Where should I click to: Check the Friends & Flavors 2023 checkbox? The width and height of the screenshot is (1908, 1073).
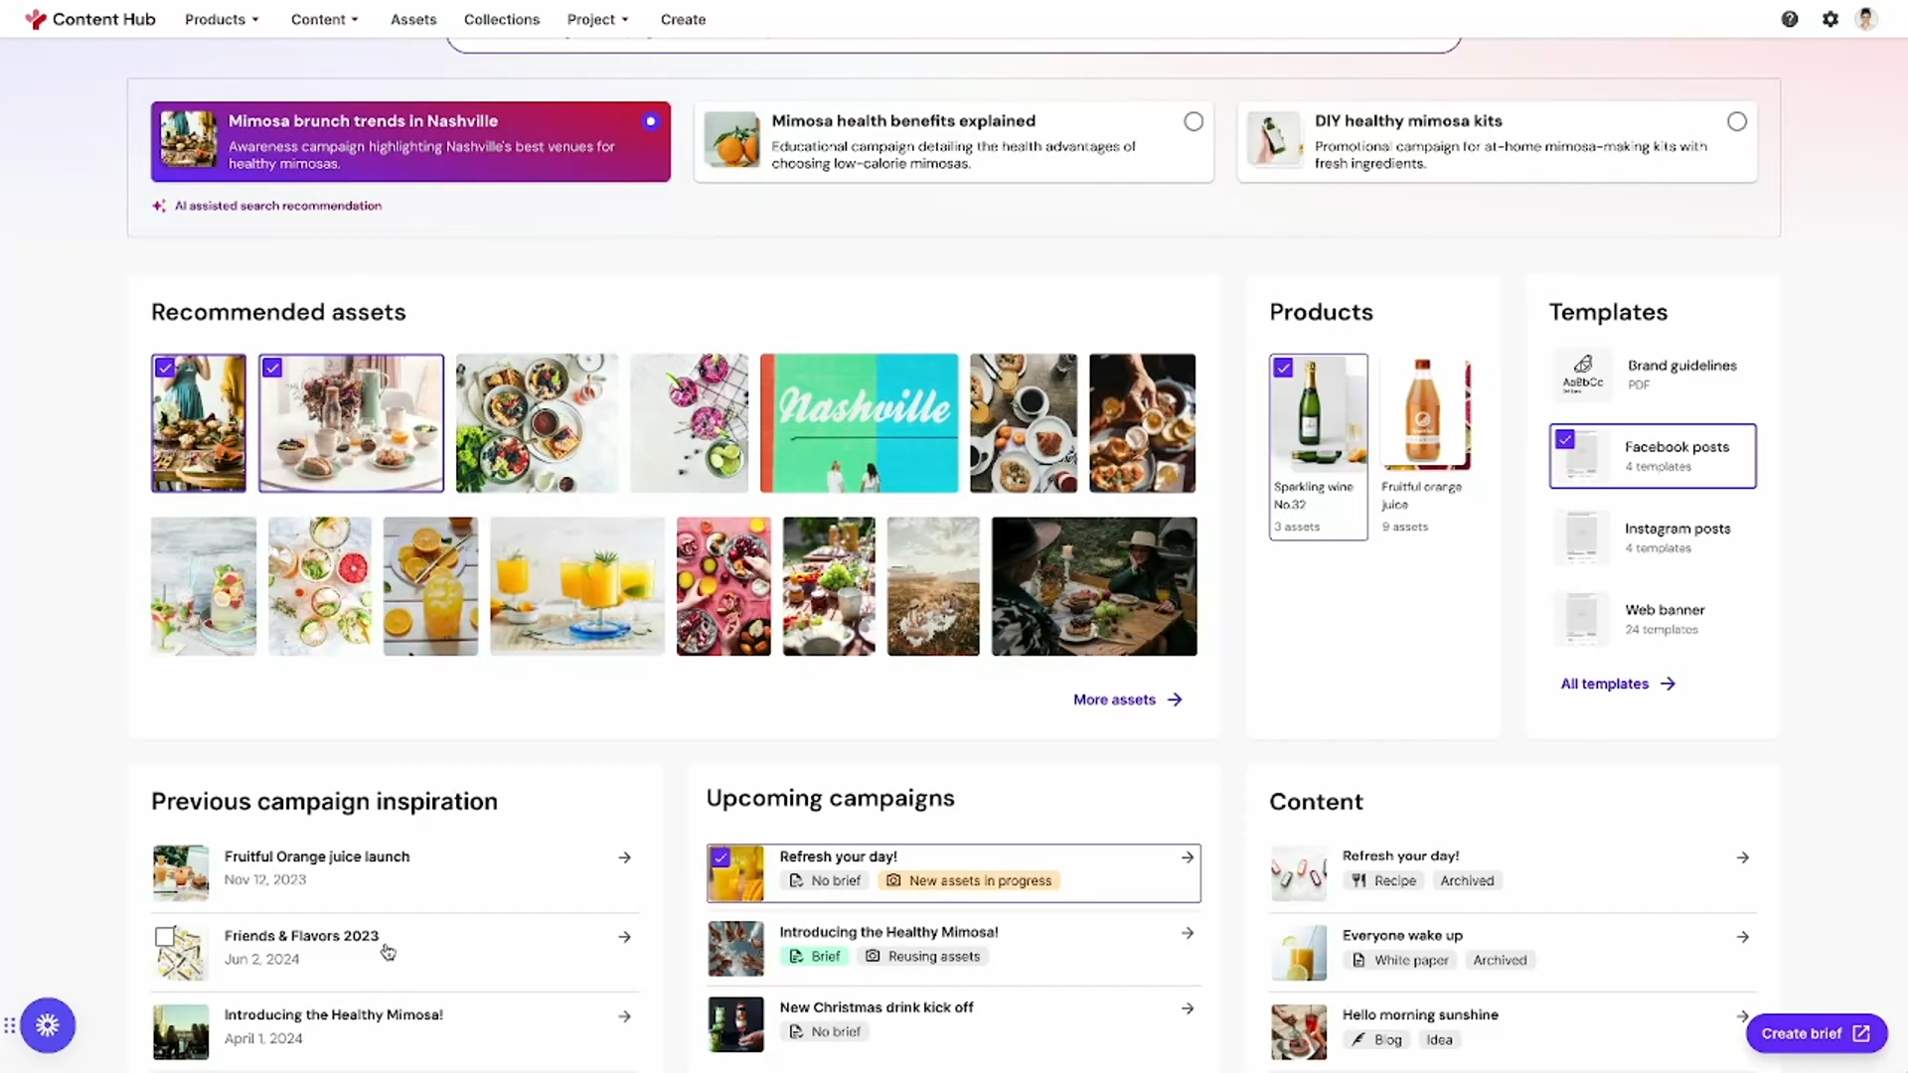[x=163, y=935]
